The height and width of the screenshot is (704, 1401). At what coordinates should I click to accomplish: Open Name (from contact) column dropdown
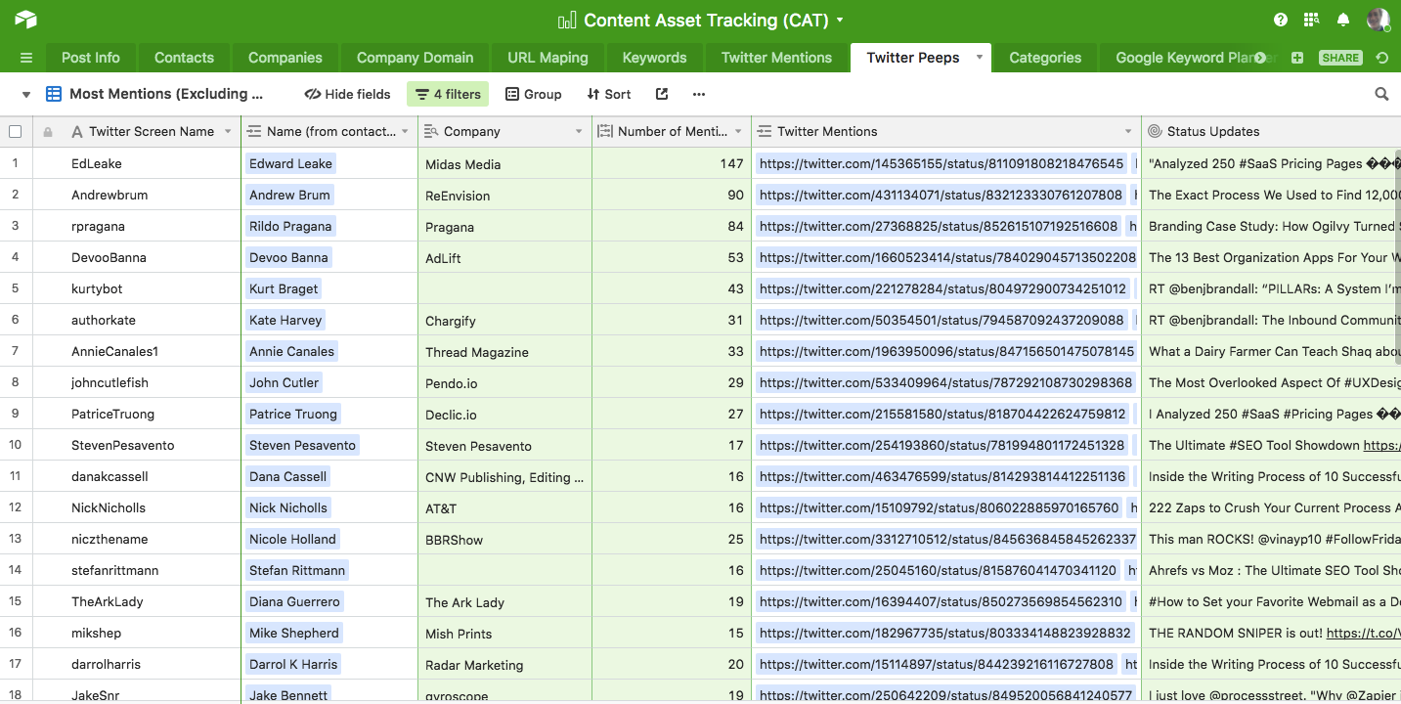coord(405,131)
